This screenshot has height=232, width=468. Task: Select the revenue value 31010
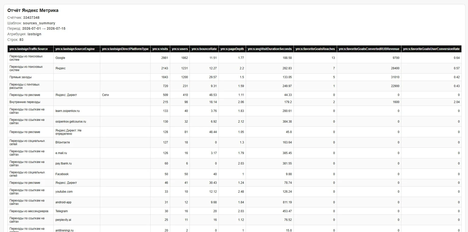[x=395, y=77]
